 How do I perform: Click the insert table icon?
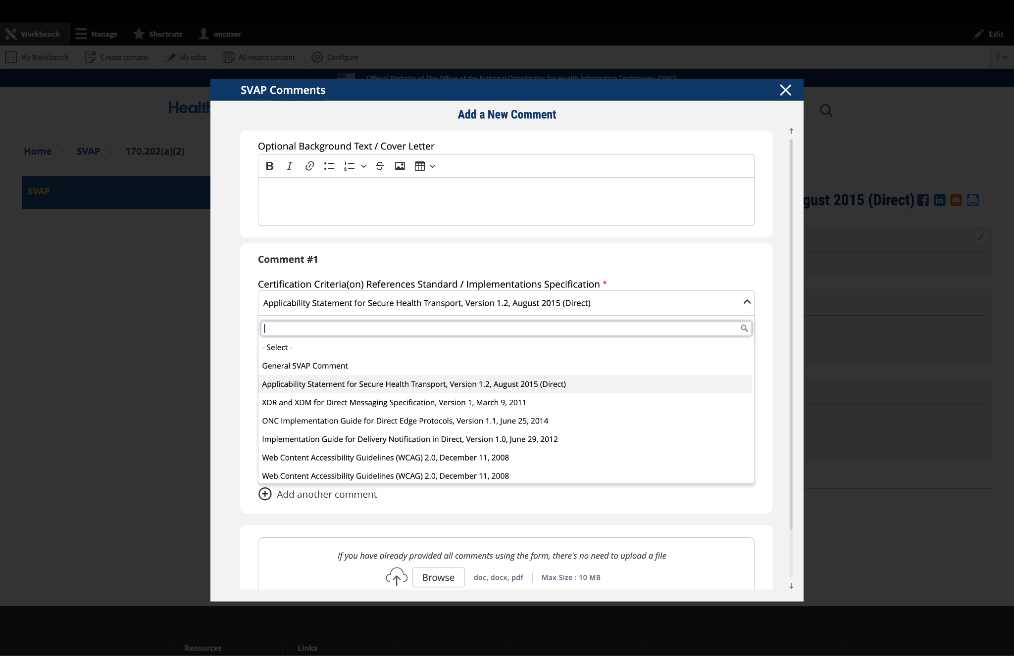pos(420,166)
